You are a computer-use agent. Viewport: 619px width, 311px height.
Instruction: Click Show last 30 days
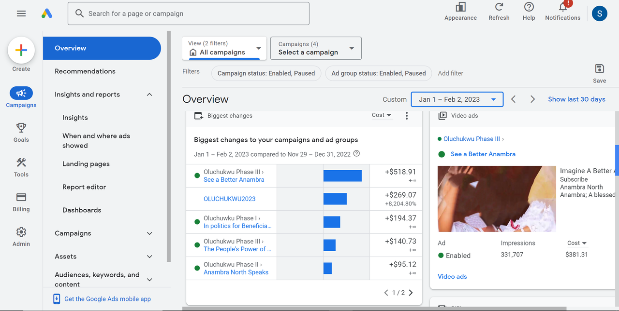click(576, 99)
